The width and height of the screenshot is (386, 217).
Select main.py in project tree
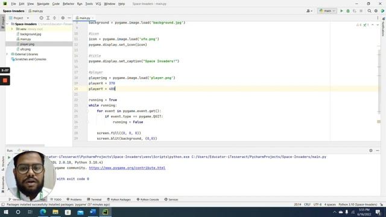[25, 39]
